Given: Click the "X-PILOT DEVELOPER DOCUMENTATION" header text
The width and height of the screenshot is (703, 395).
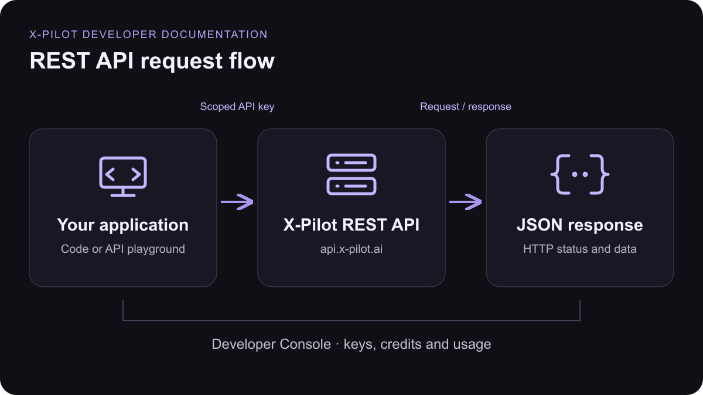Looking at the screenshot, I should coord(149,35).
